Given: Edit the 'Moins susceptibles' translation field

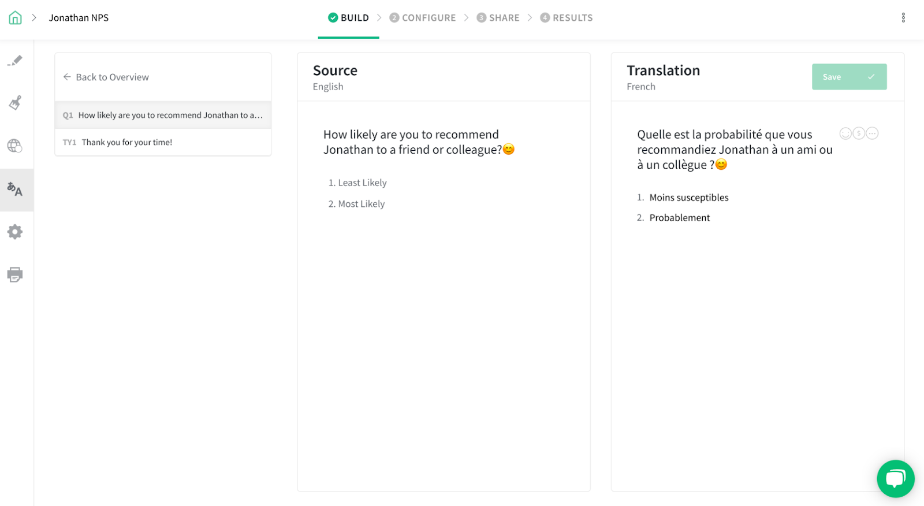Looking at the screenshot, I should pos(689,198).
